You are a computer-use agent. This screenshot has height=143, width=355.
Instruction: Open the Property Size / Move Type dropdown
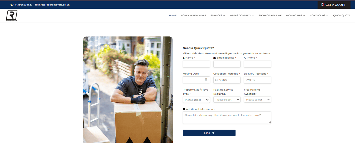(x=196, y=100)
